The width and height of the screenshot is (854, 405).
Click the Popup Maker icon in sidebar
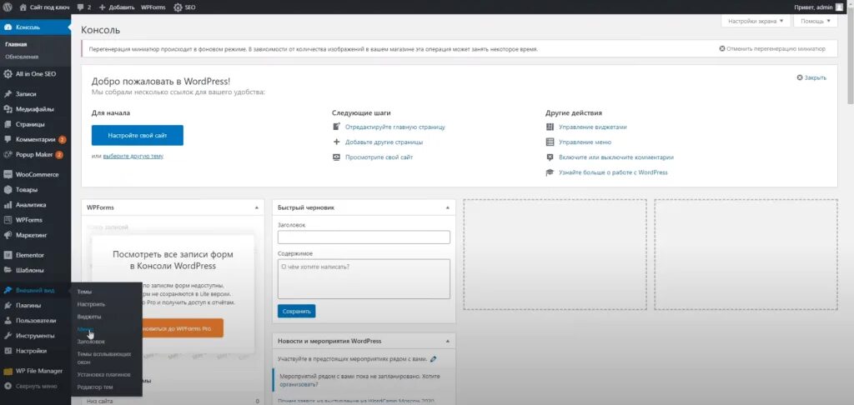(8, 155)
